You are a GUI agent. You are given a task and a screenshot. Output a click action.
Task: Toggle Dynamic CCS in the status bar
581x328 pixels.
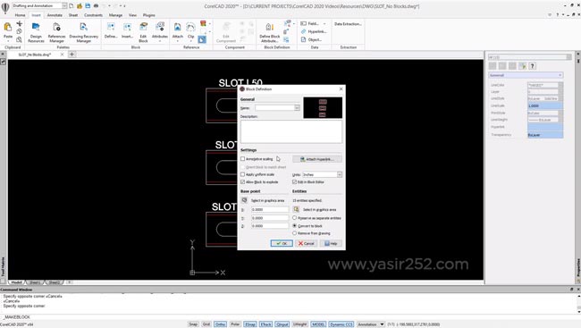[x=341, y=324]
